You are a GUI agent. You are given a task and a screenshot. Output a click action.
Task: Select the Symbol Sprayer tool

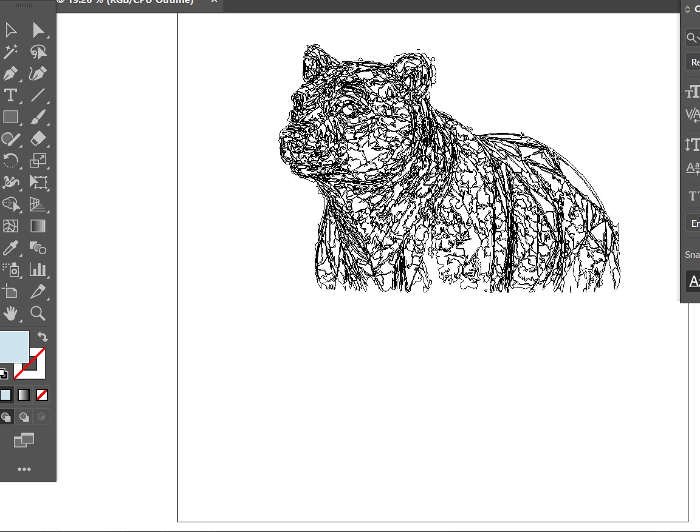[x=11, y=269]
